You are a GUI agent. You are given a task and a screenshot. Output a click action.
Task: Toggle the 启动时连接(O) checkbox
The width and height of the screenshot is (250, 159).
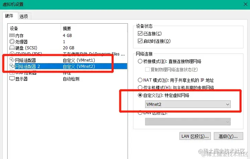pyautogui.click(x=140, y=41)
